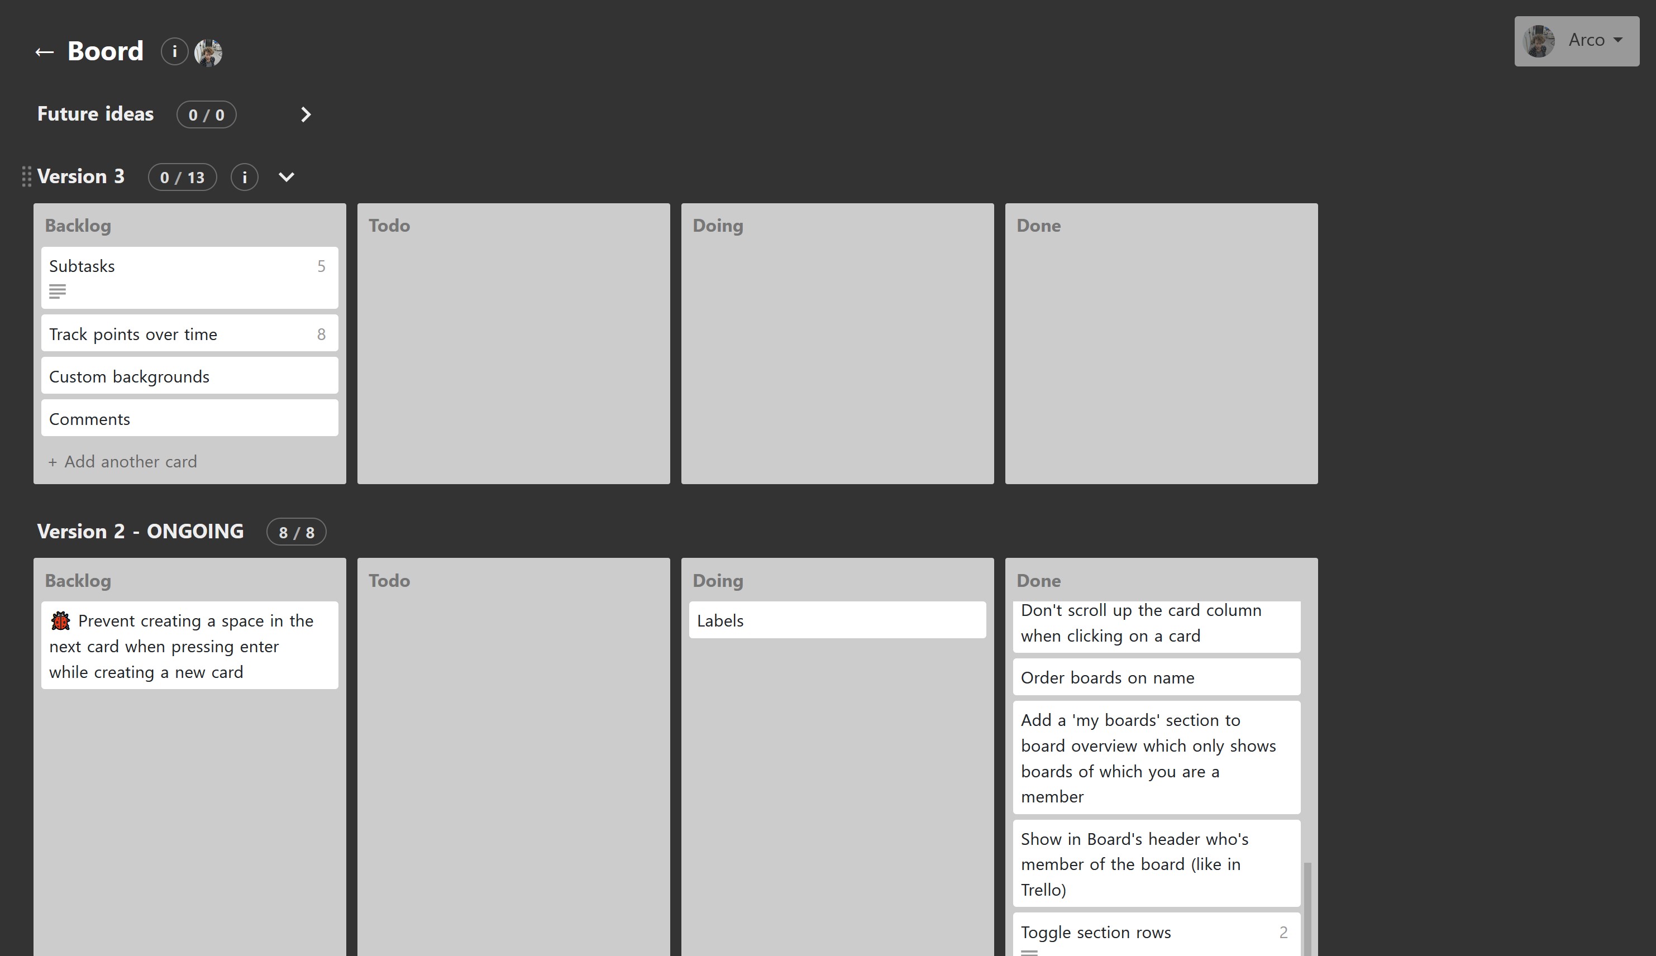Click the 8 / 8 points badge

click(296, 532)
